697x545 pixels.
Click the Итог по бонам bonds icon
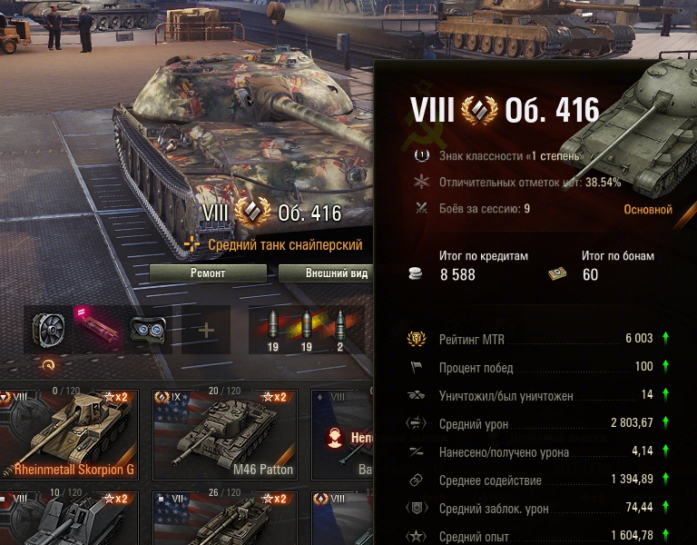pos(557,273)
